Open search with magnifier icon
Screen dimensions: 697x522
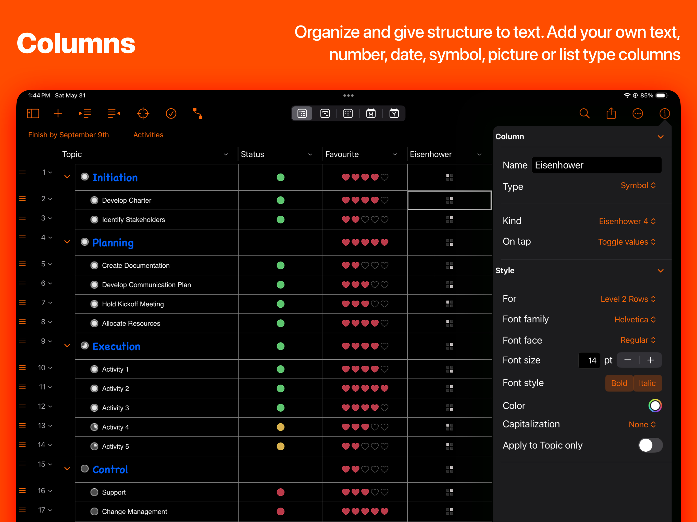[x=584, y=113]
